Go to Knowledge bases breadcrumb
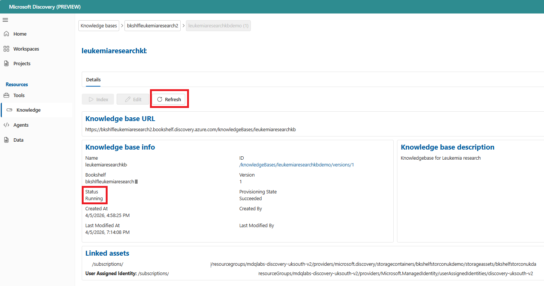Image resolution: width=544 pixels, height=286 pixels. (99, 26)
